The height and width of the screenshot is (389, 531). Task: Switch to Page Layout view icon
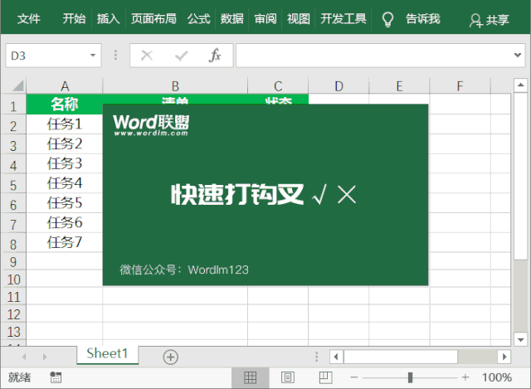pyautogui.click(x=287, y=377)
